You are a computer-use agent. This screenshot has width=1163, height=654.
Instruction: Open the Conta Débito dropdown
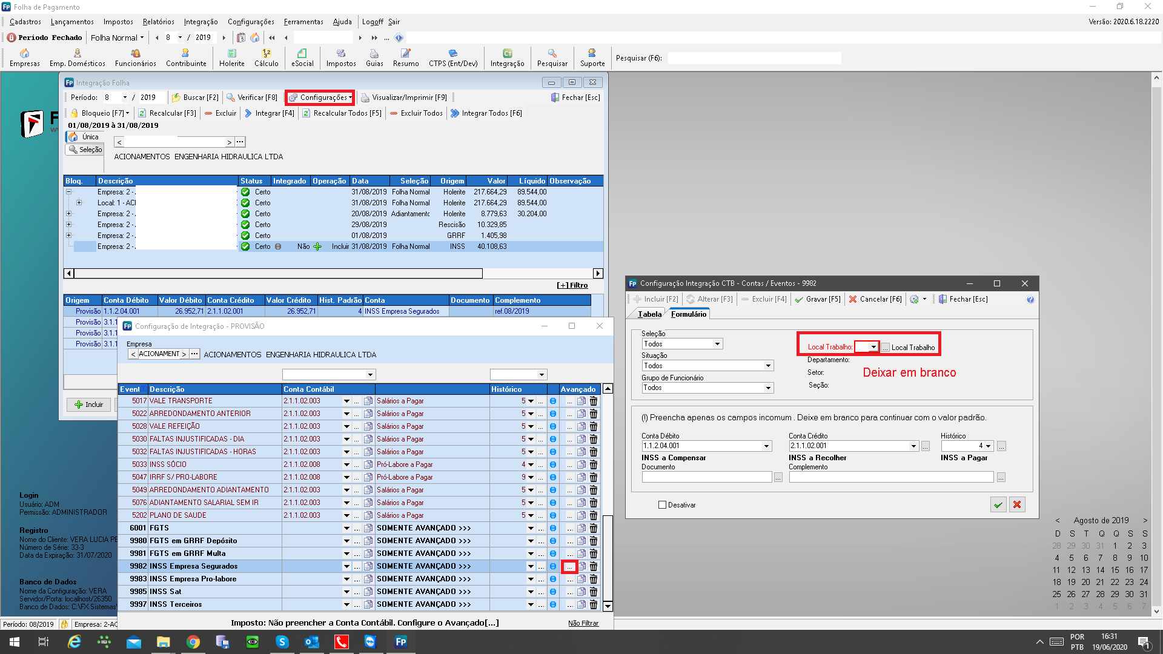pyautogui.click(x=766, y=446)
